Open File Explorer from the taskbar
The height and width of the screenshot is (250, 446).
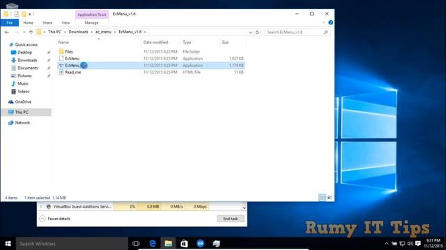click(169, 244)
